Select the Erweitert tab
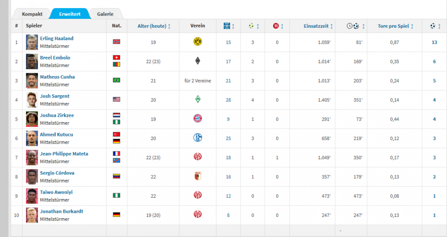 pos(70,14)
